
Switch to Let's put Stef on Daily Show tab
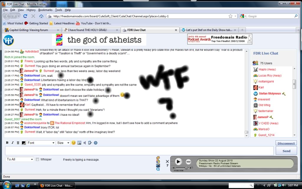209,30
